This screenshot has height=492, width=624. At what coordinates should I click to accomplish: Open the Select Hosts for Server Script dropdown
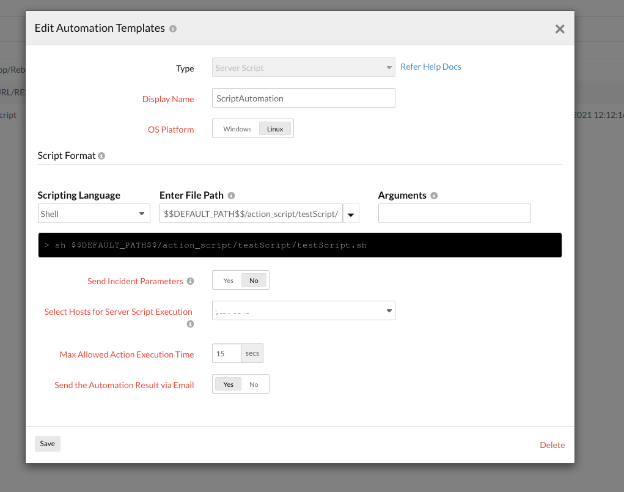[304, 310]
